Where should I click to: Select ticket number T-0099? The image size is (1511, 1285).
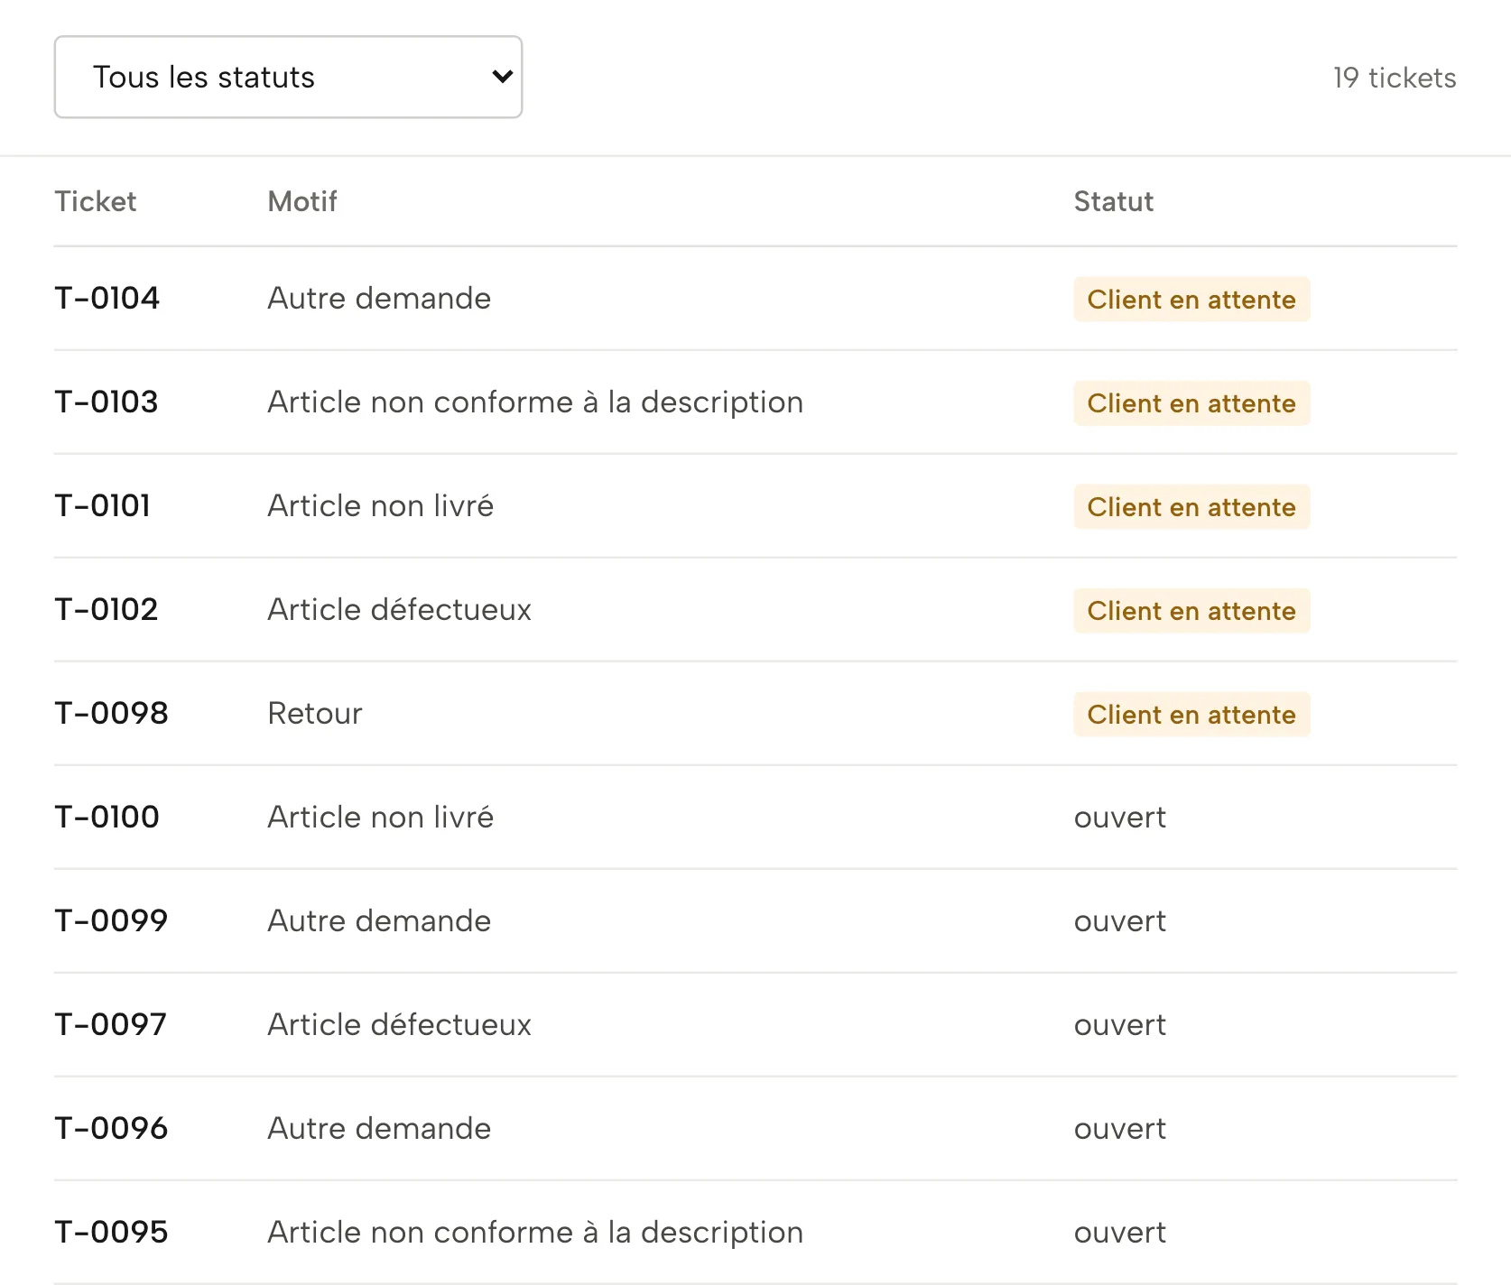(x=112, y=920)
